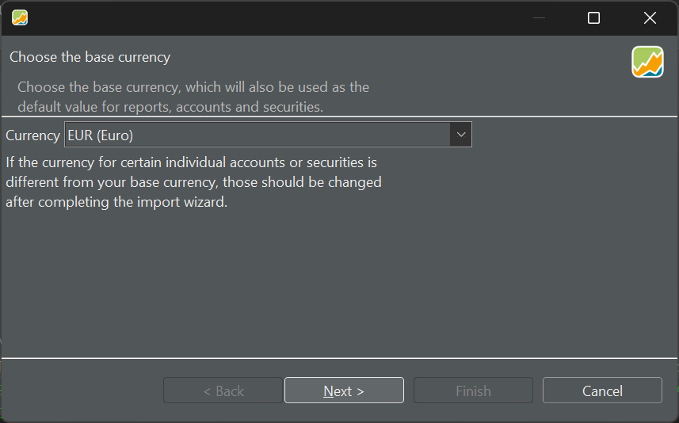This screenshot has width=679, height=423.
Task: Click the paragraph about completing the import wizard
Action: (x=193, y=182)
